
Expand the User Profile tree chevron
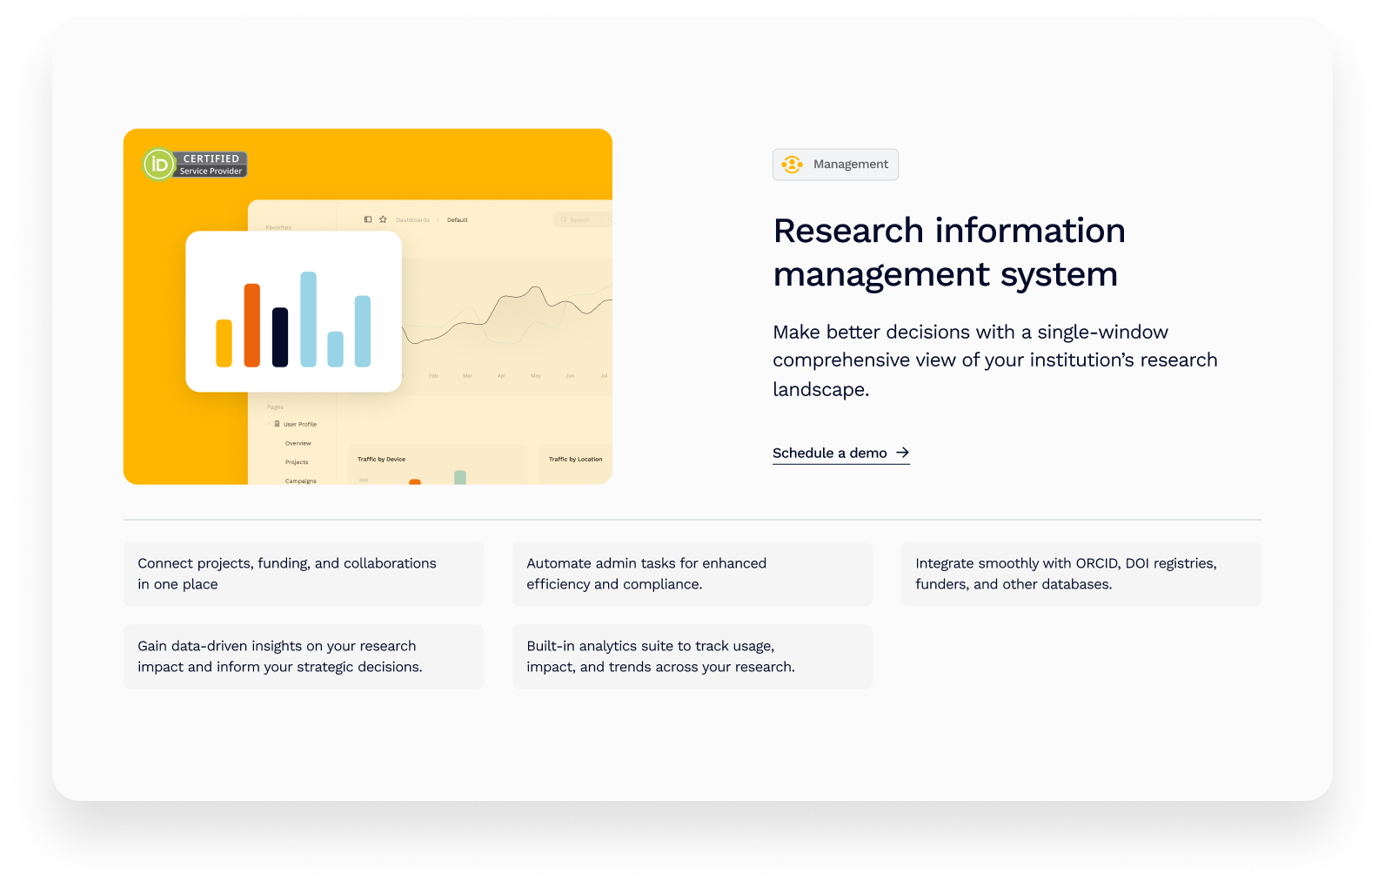(x=269, y=424)
